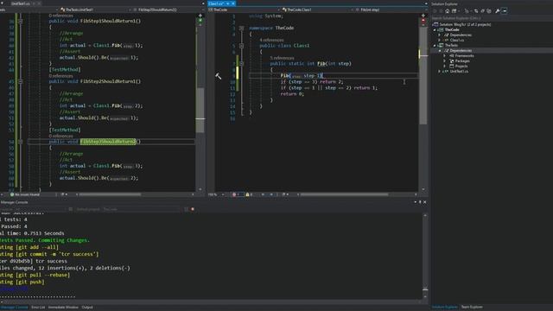Click the split editor handle above the Class1 scrollbar
Image resolution: width=553 pixels, height=311 pixels.
pyautogui.click(x=423, y=16)
